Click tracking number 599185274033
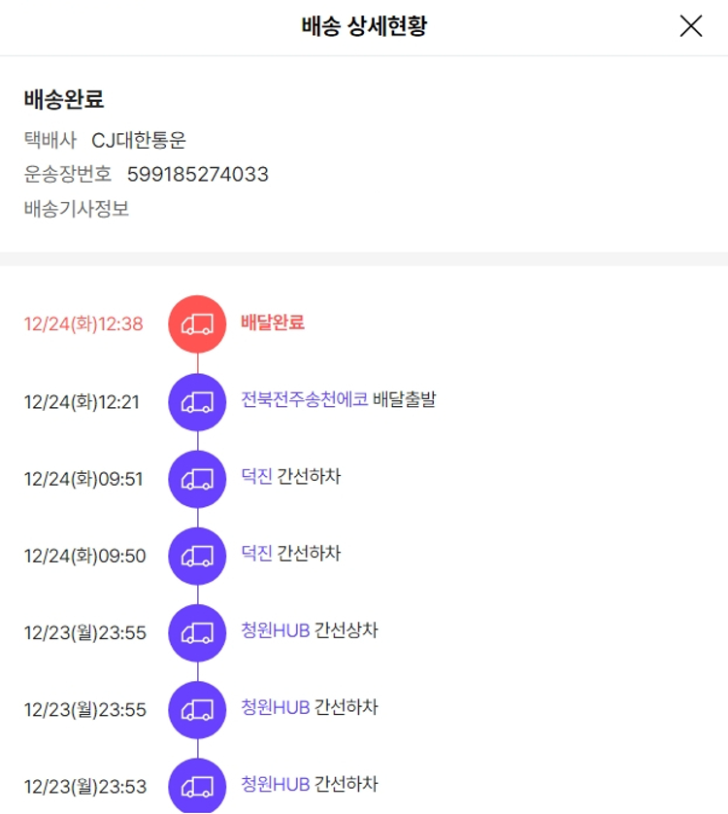728x814 pixels. point(198,175)
